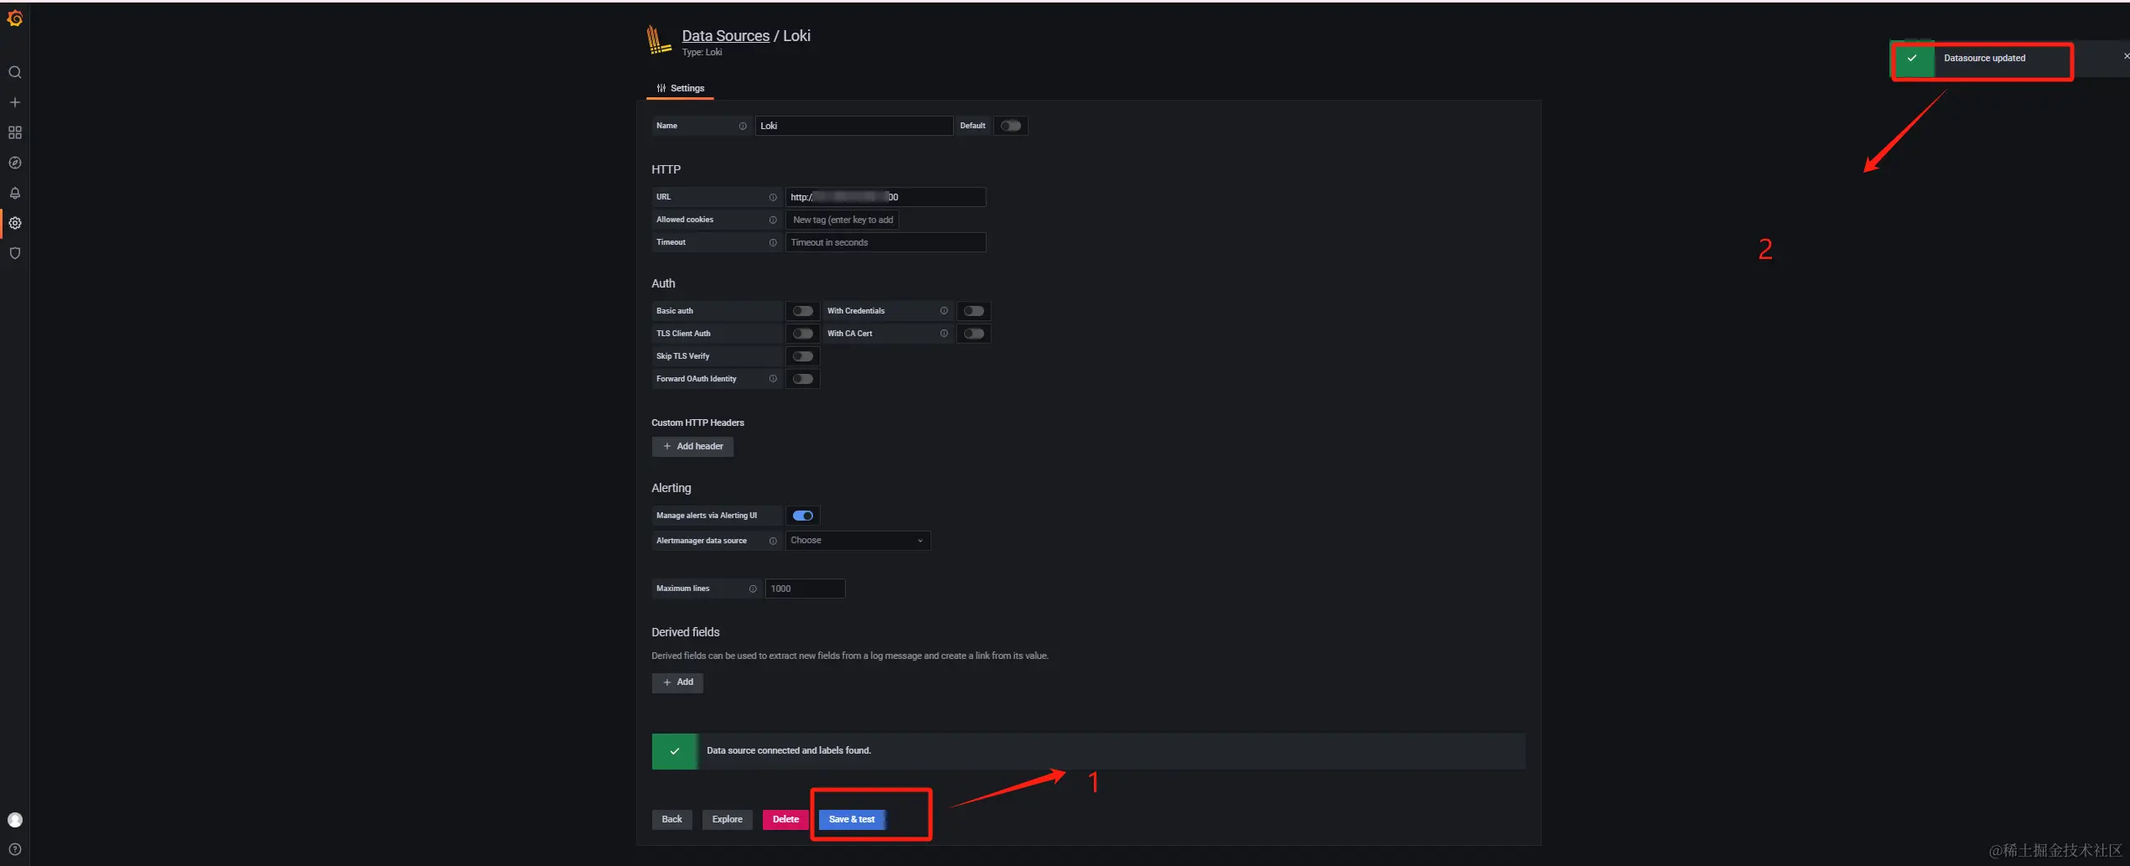The height and width of the screenshot is (866, 2130).
Task: Click the info icon beside Name
Action: (x=743, y=126)
